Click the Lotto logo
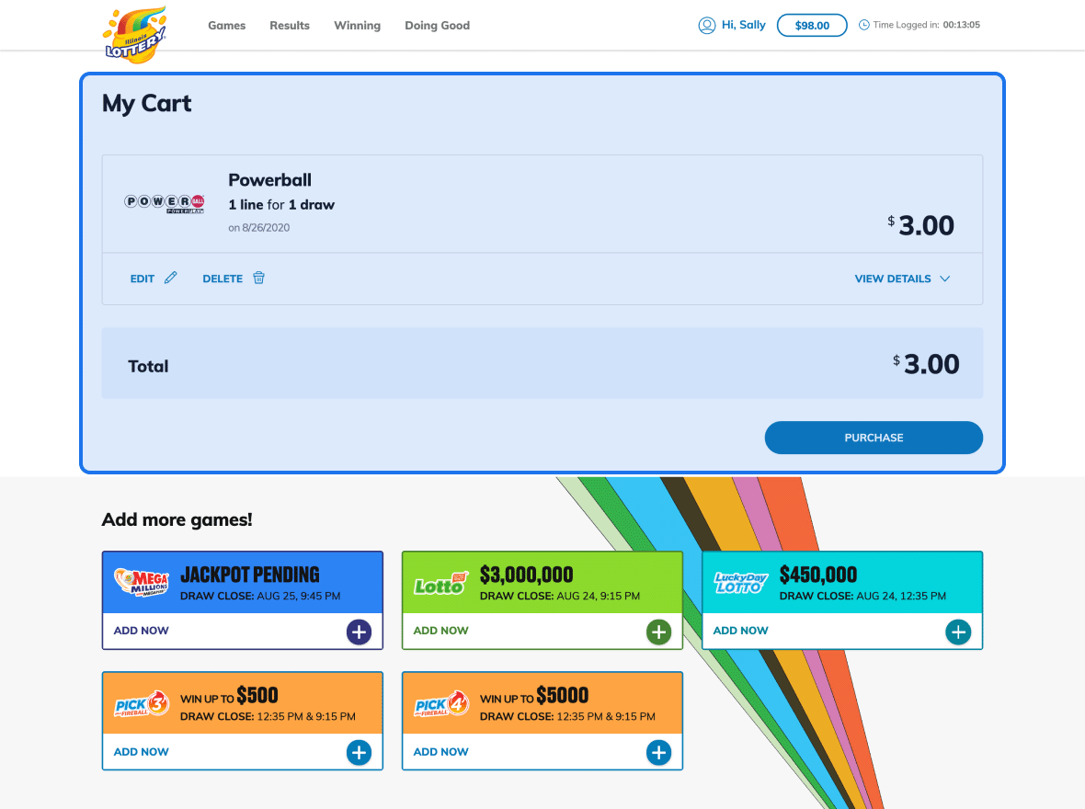 point(440,584)
